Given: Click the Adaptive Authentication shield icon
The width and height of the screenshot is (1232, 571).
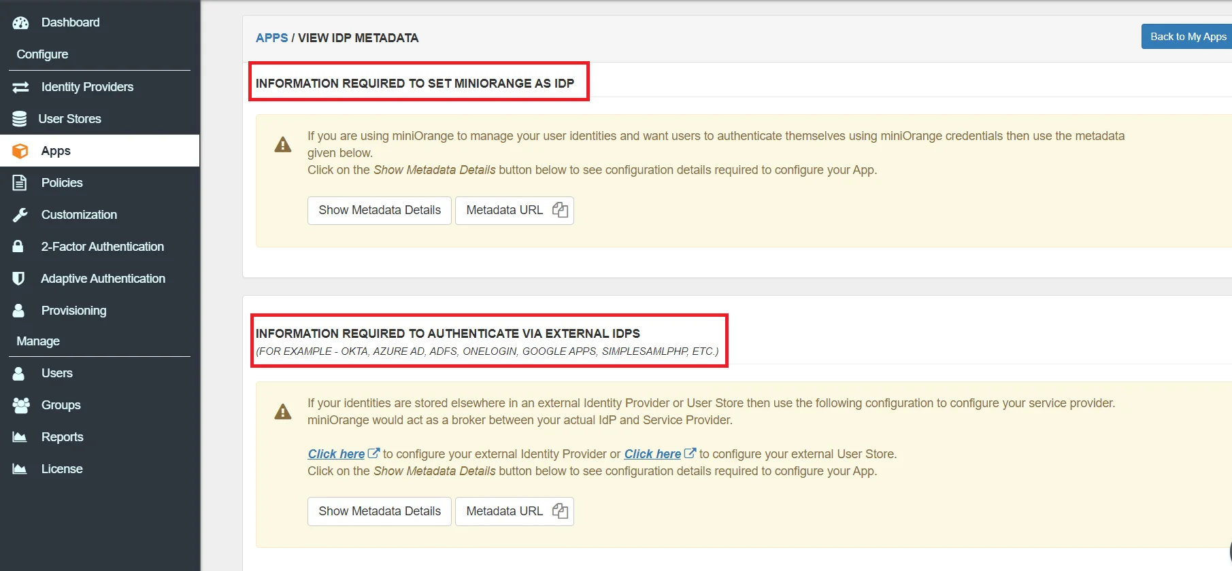Looking at the screenshot, I should [18, 278].
